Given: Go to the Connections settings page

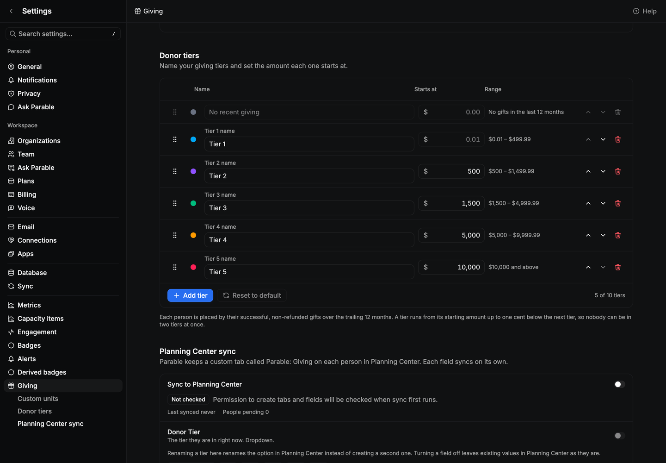Looking at the screenshot, I should pos(63,240).
